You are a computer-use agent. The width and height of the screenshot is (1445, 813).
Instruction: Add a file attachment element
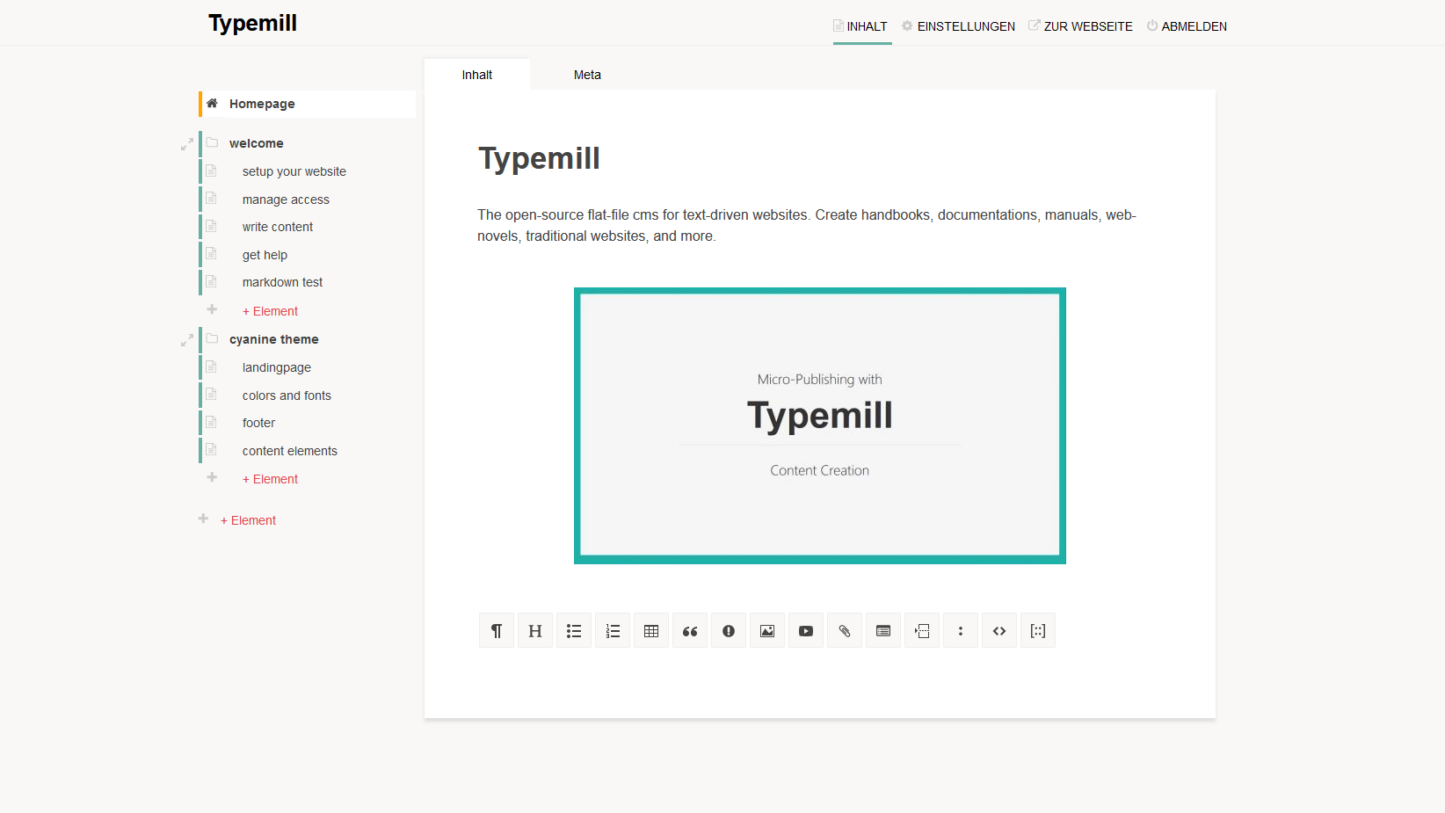(845, 630)
